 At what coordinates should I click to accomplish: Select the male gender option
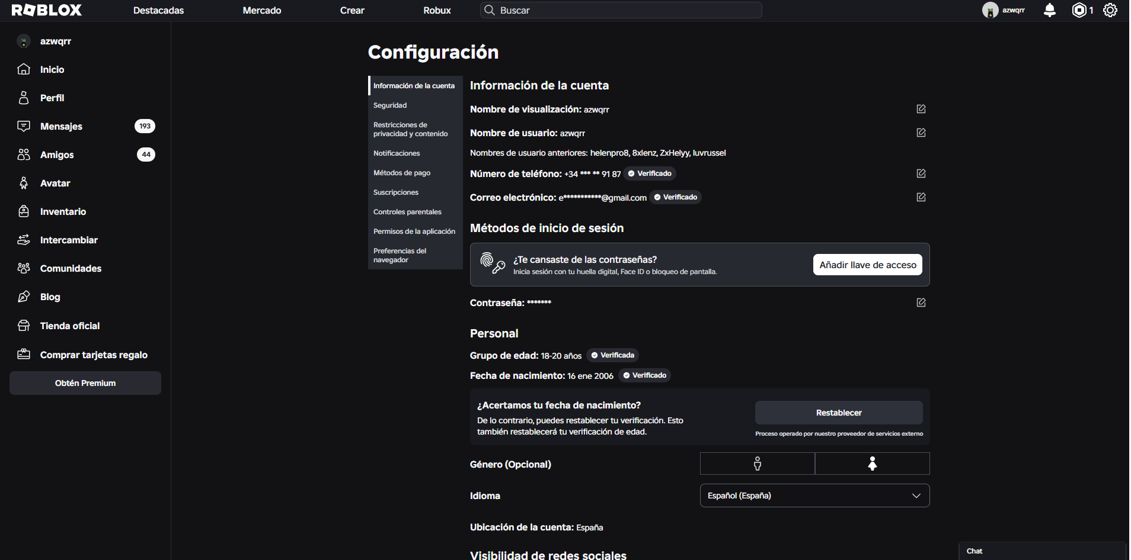click(758, 464)
